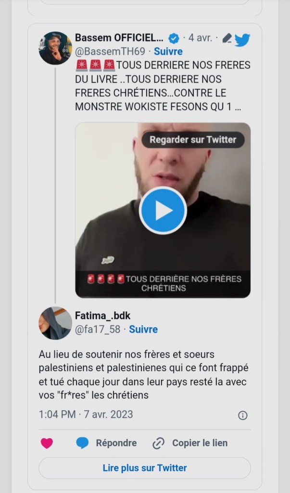Screen dimensions: 290x493
Task: Click 'Copier le lien' text
Action: coord(200,443)
